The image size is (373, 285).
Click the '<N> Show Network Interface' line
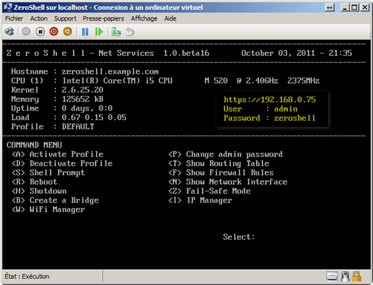coord(228,182)
